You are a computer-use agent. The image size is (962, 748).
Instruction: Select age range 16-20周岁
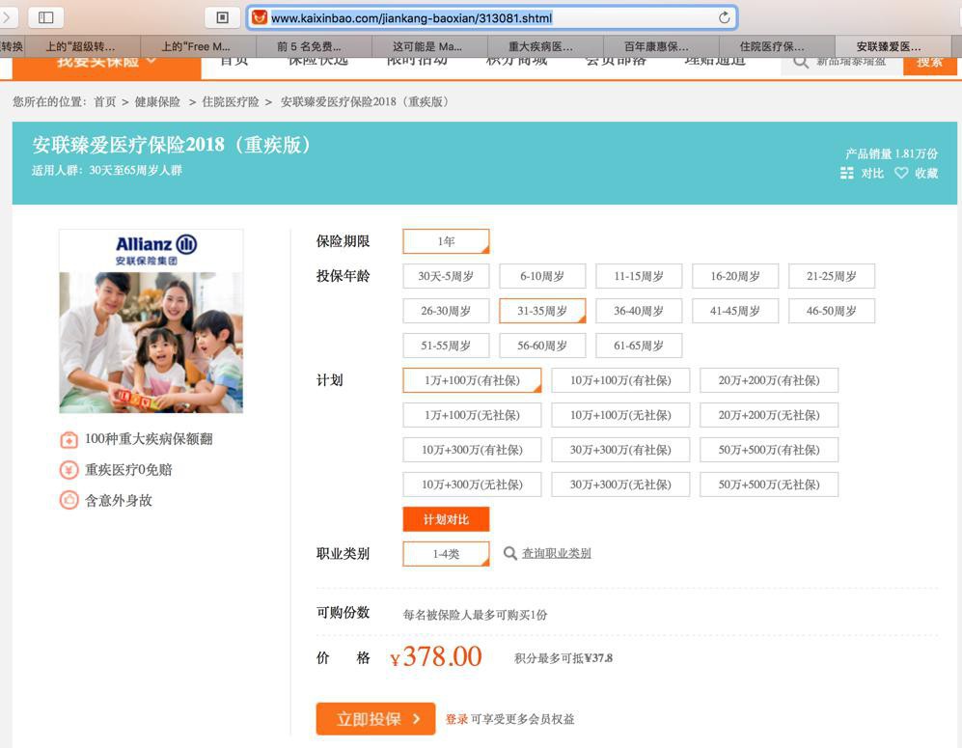click(x=735, y=276)
